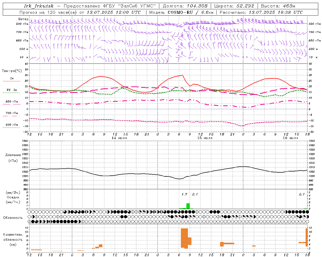
Task: Select the provider text ФГБУ "ЗапСиб УГМС"
Action: (130, 6)
